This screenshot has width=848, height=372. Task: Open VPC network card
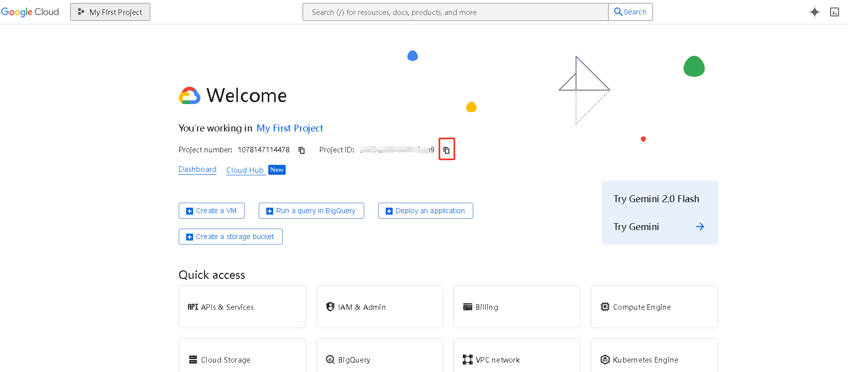coord(517,356)
